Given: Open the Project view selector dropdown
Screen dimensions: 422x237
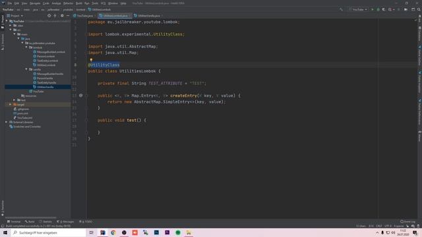Looking at the screenshot, I should click(x=15, y=16).
